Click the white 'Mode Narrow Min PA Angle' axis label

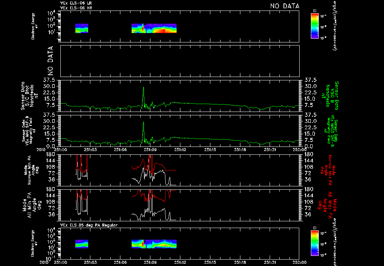pyautogui.click(x=31, y=170)
